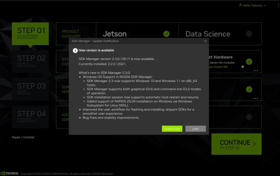Screen dimensions: 280x176
Task: Toggle the green checkmark on the Jetson card
Action: pos(166,34)
